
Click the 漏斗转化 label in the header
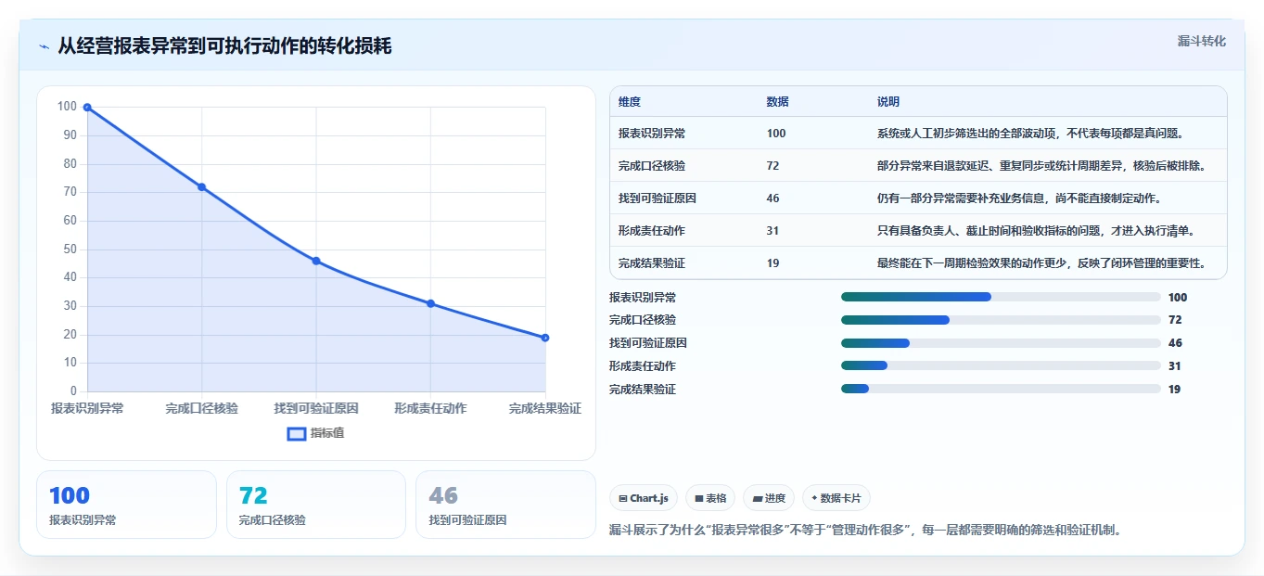coord(1202,42)
